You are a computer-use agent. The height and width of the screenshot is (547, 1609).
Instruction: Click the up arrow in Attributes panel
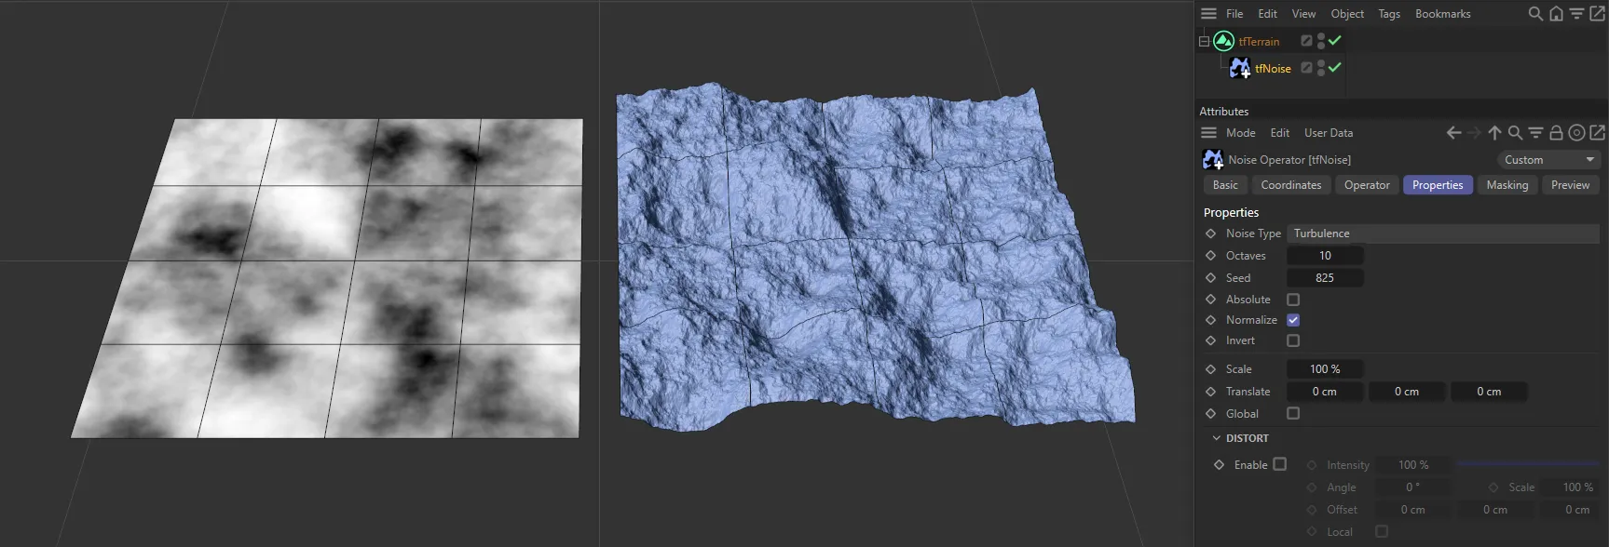coord(1494,133)
